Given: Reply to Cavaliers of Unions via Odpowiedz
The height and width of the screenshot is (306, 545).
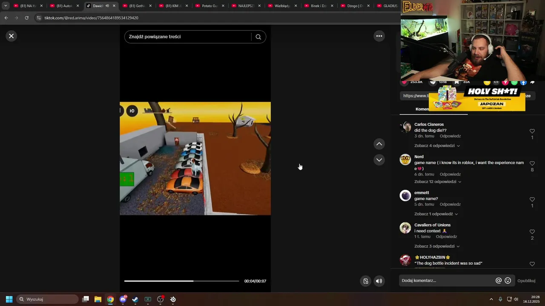Looking at the screenshot, I should pyautogui.click(x=446, y=237).
